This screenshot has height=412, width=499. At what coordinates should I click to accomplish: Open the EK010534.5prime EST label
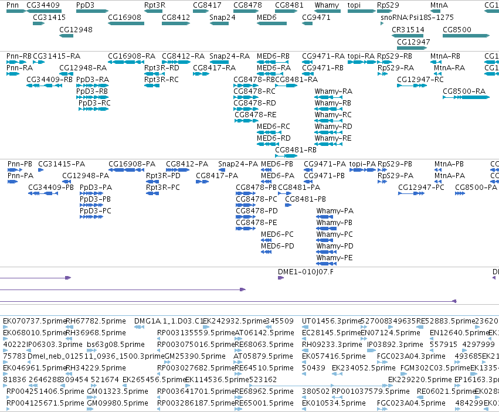click(334, 403)
